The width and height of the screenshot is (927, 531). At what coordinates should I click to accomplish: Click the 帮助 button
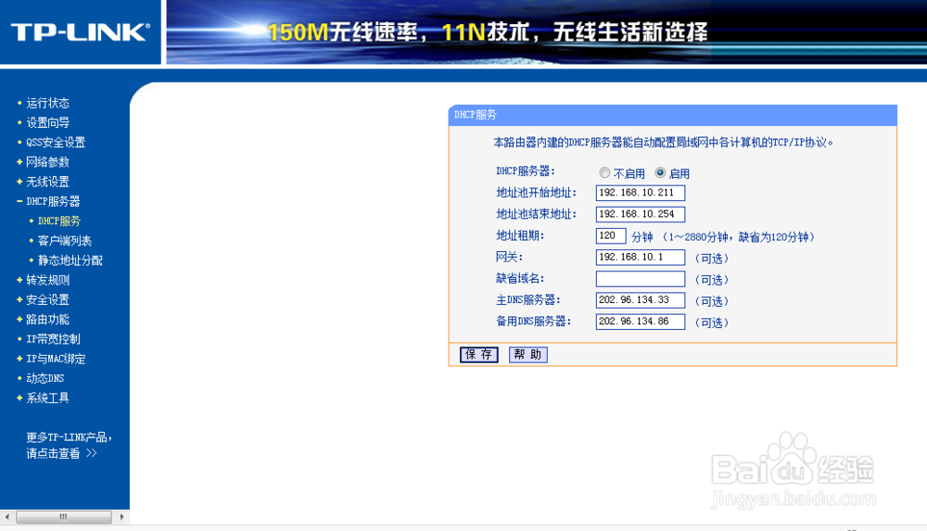click(528, 354)
